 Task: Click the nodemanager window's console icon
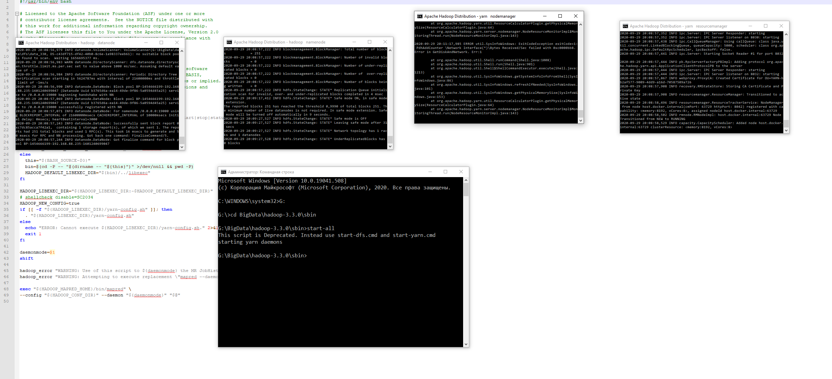[x=420, y=16]
